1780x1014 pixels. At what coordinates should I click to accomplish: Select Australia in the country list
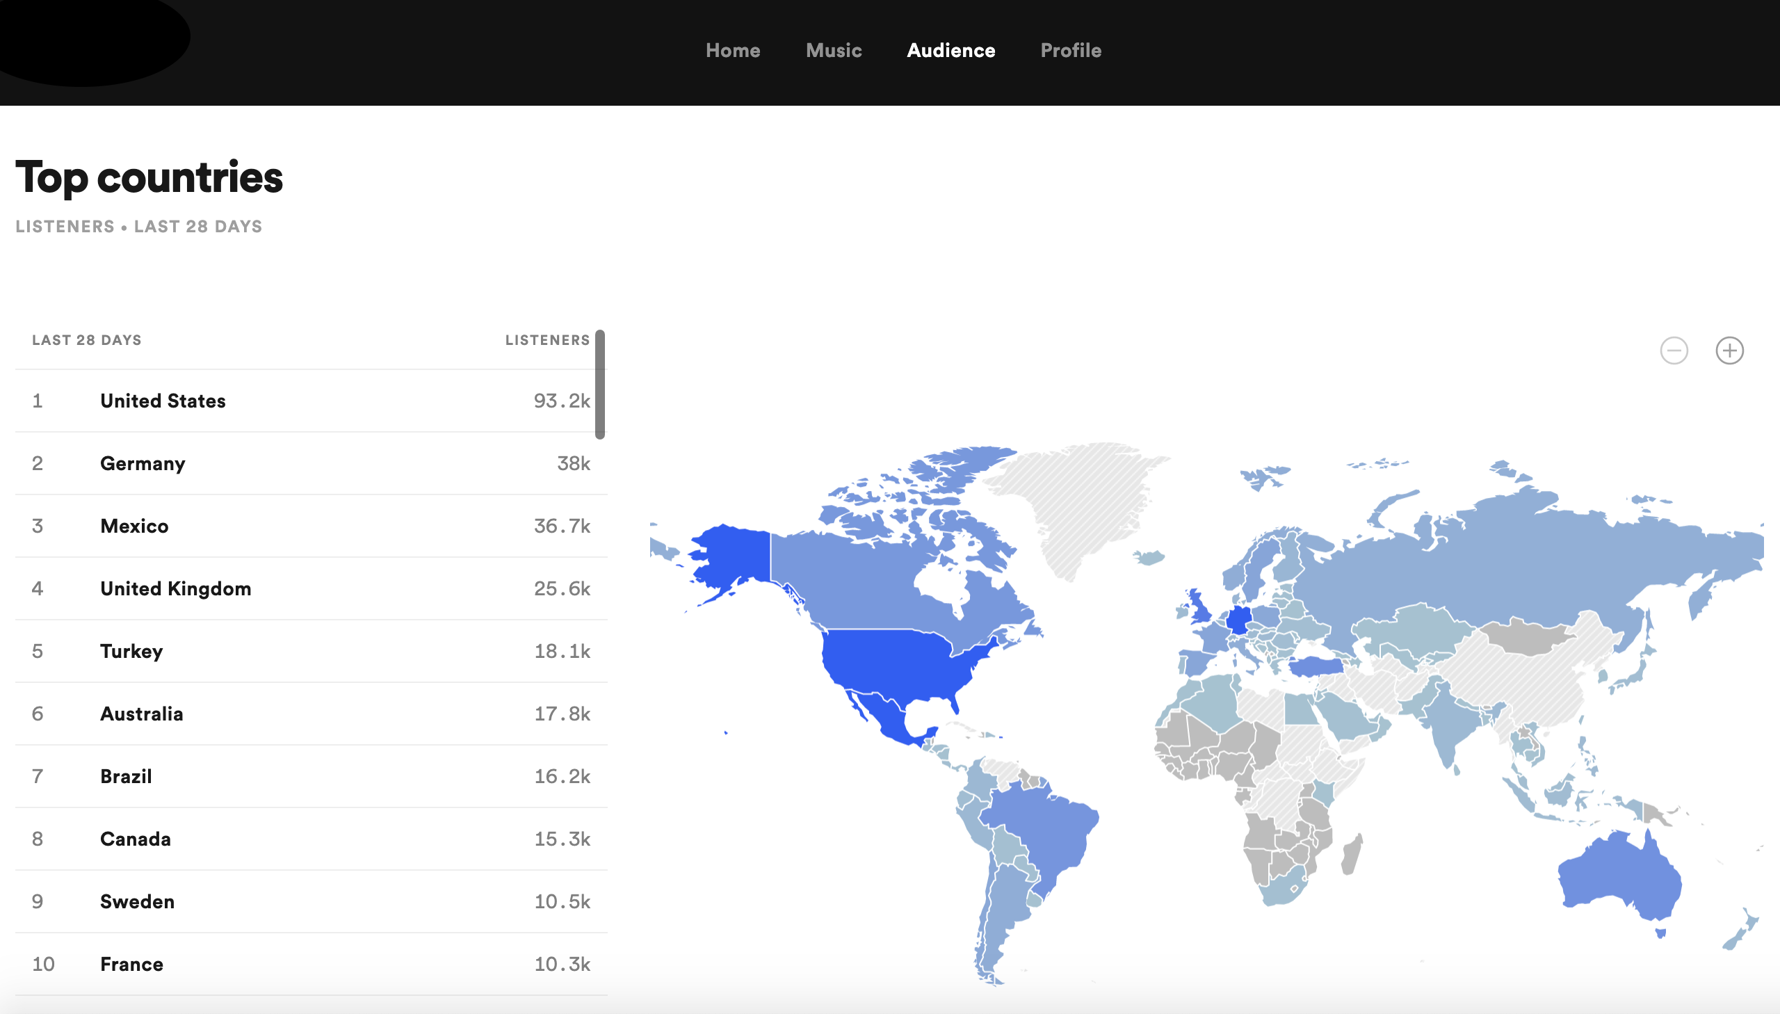click(x=141, y=714)
